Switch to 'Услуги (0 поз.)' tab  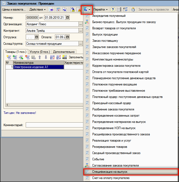40,52
